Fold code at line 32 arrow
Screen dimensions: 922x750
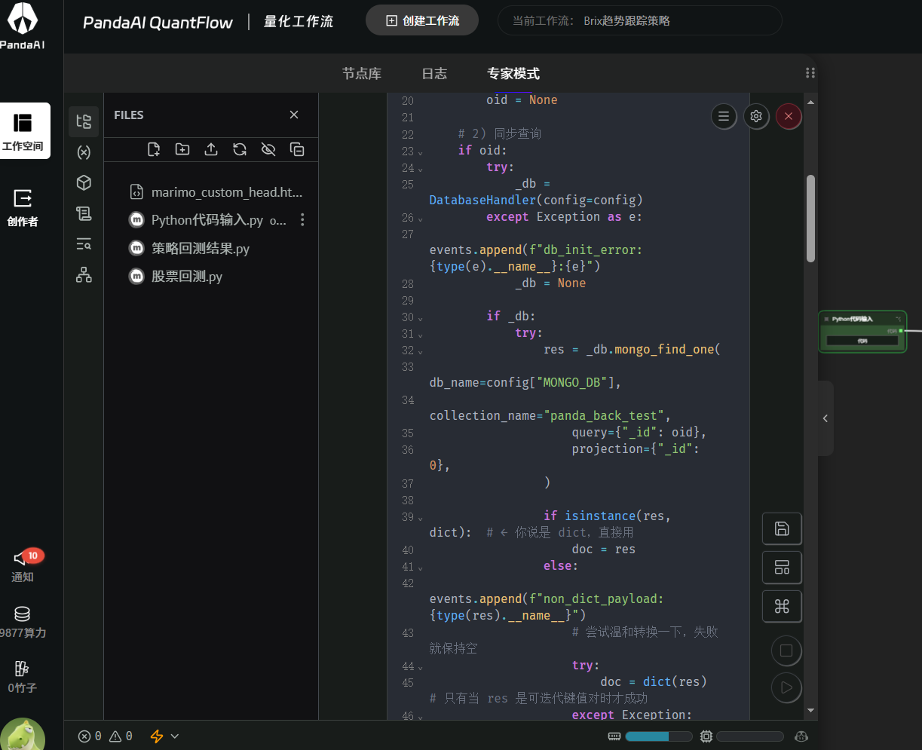[x=421, y=351]
